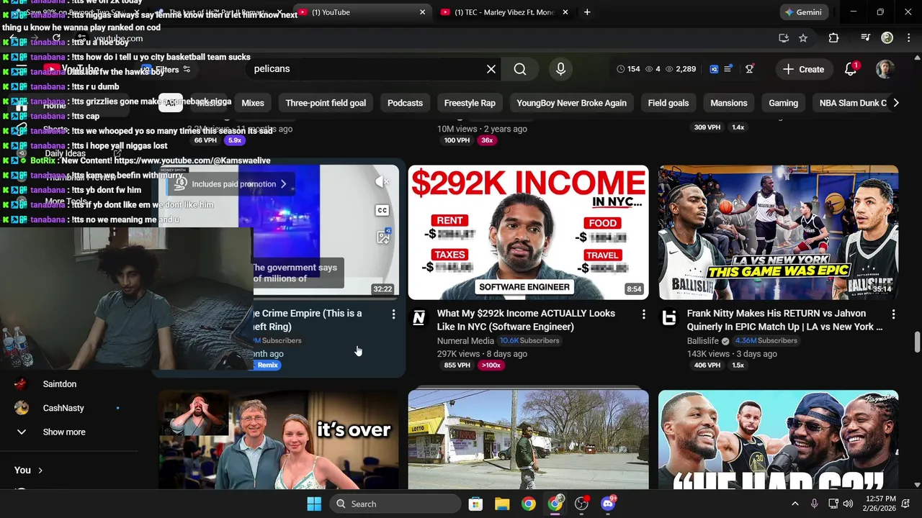922x518 pixels.
Task: Click the trophy icon in header
Action: (x=749, y=69)
